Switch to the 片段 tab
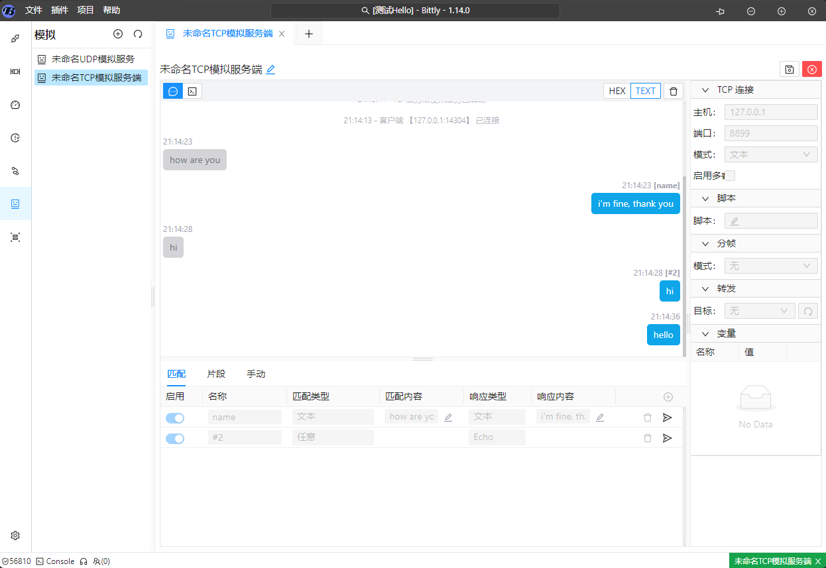This screenshot has height=568, width=826. click(216, 374)
